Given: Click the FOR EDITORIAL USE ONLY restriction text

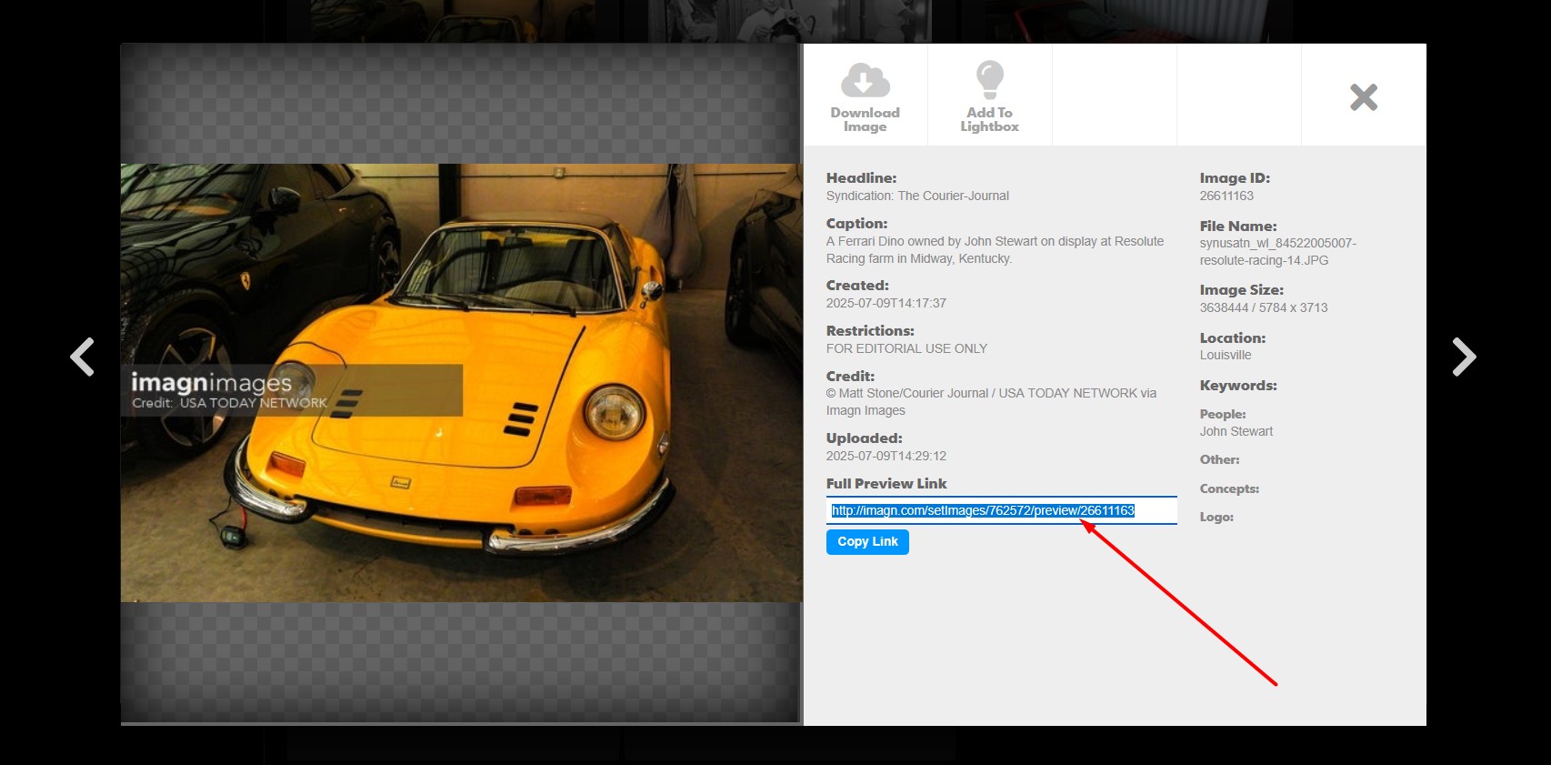Looking at the screenshot, I should [x=906, y=348].
